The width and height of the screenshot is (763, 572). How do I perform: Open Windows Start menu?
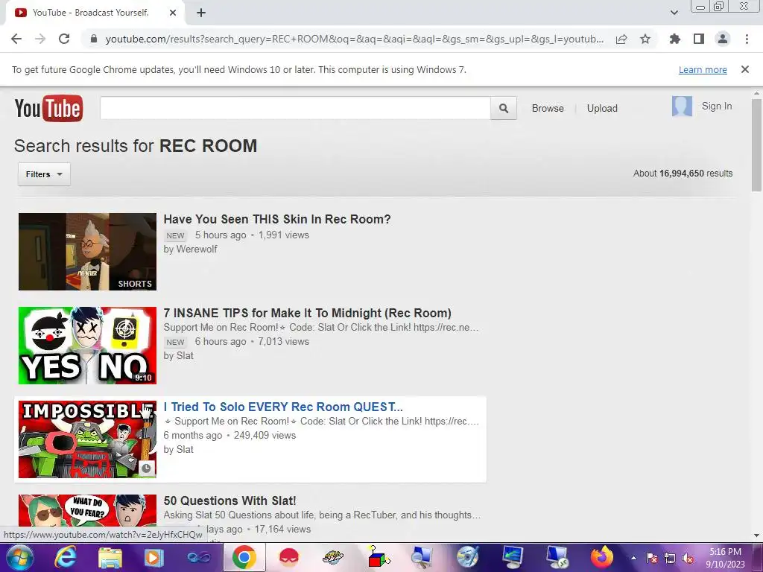(x=19, y=557)
